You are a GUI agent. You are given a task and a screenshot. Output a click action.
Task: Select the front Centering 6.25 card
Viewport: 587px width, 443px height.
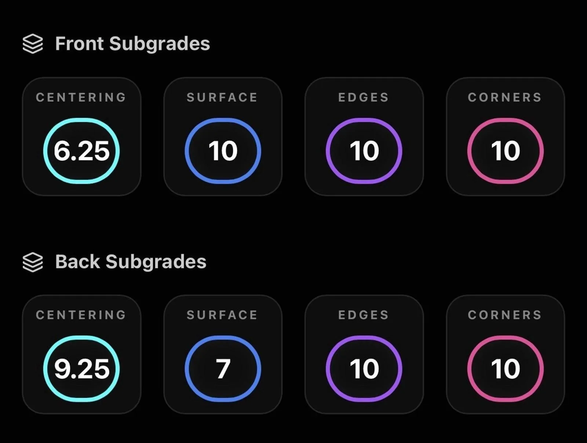pyautogui.click(x=82, y=137)
